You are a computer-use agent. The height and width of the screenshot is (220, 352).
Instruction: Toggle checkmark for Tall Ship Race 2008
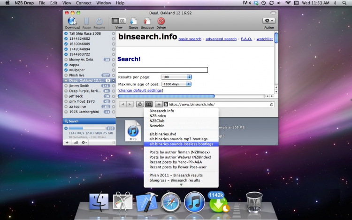tap(66, 33)
